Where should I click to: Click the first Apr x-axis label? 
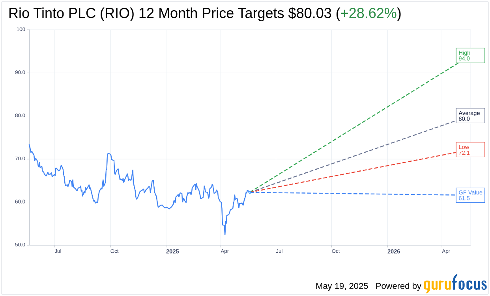click(225, 251)
